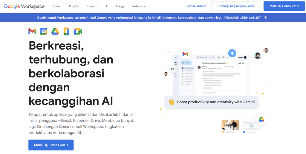
Task: Click the Compose button in Gmail mockup
Action: (186, 63)
